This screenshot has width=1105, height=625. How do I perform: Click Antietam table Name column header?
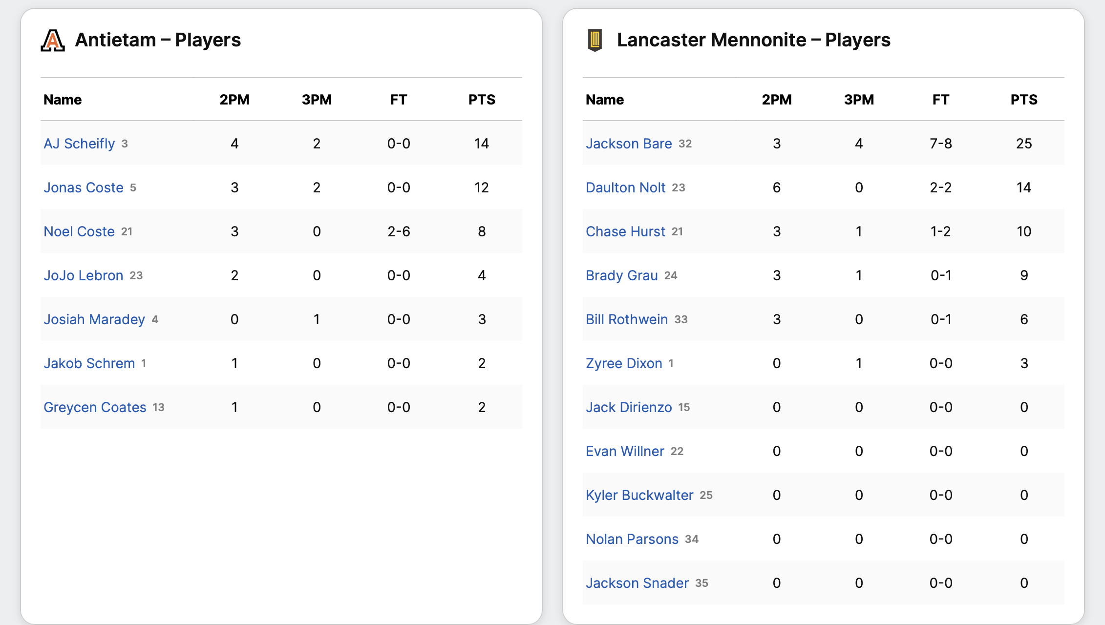63,100
